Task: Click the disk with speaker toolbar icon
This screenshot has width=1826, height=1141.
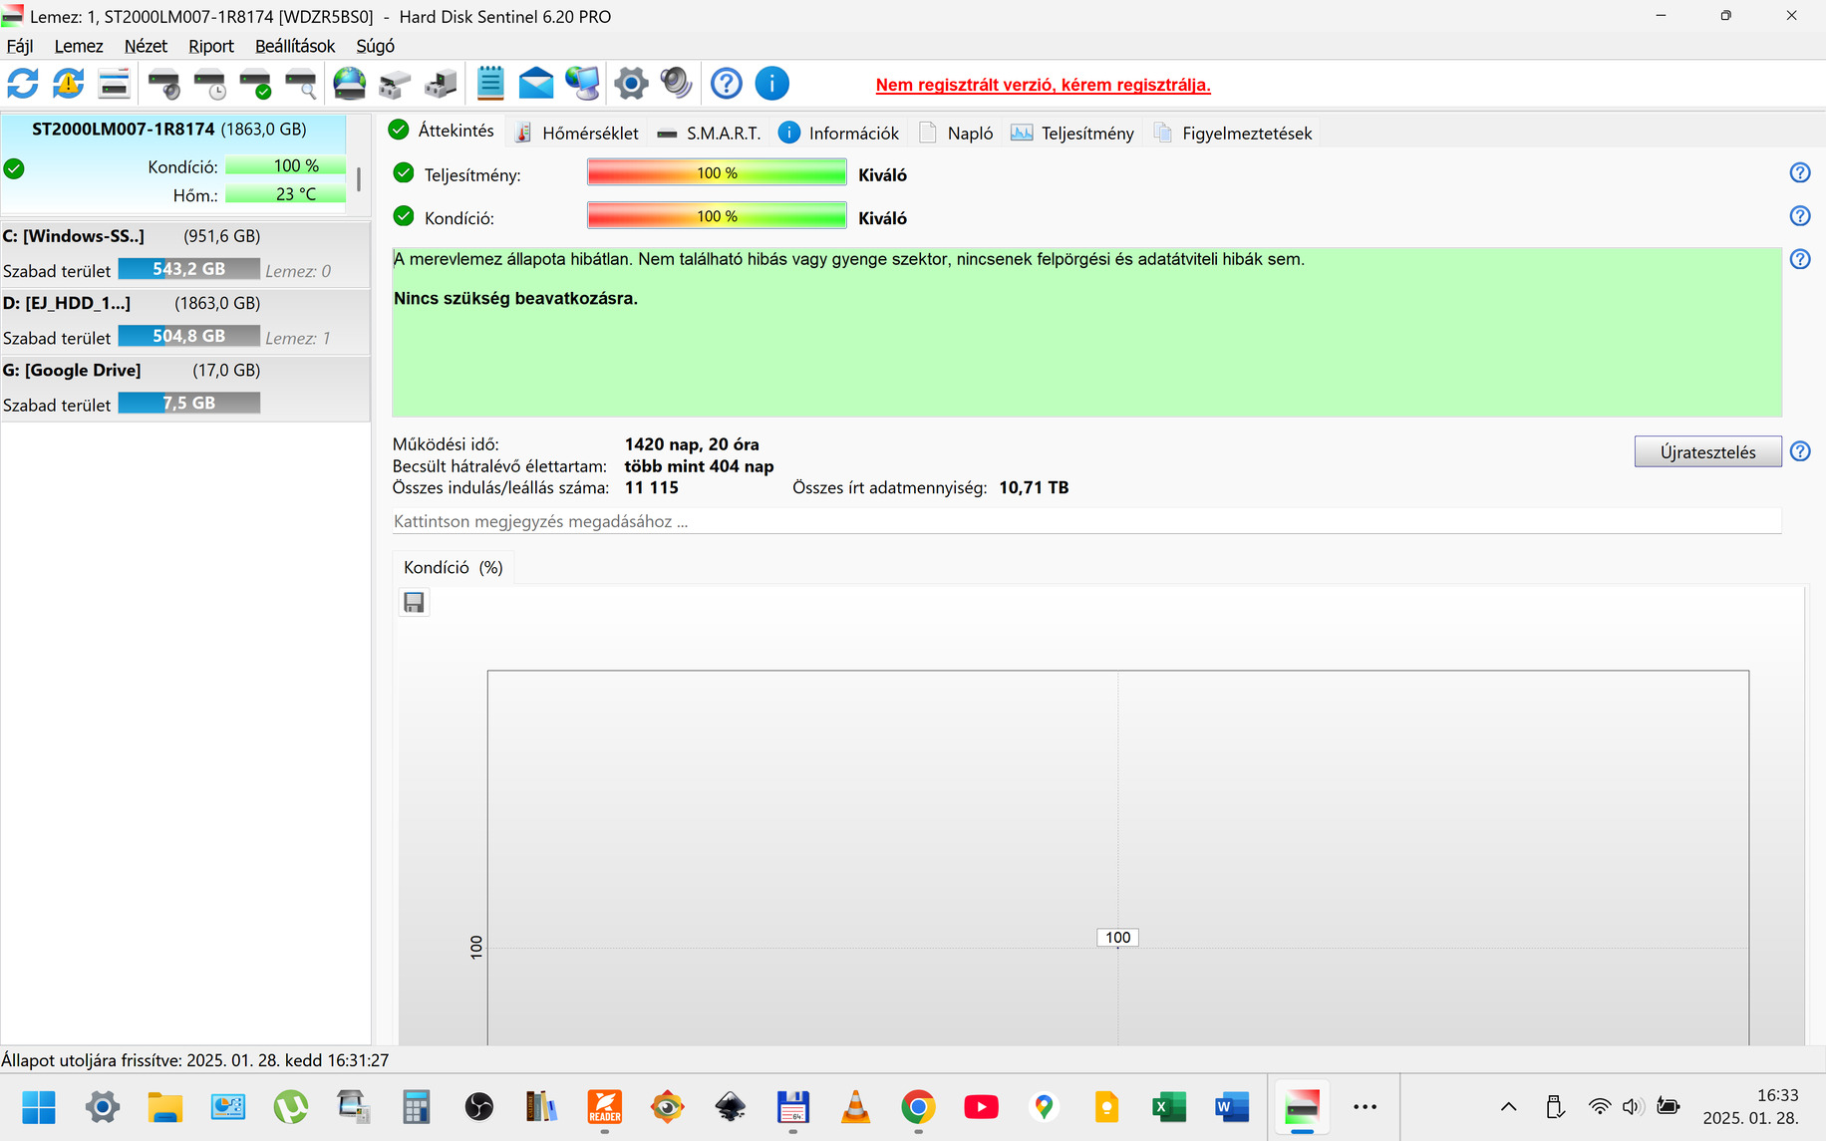Action: (163, 84)
